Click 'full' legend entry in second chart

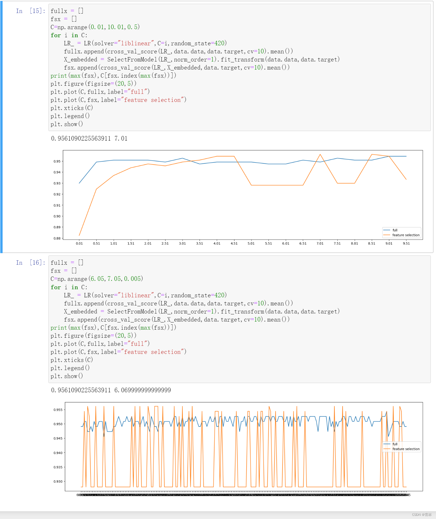395,444
